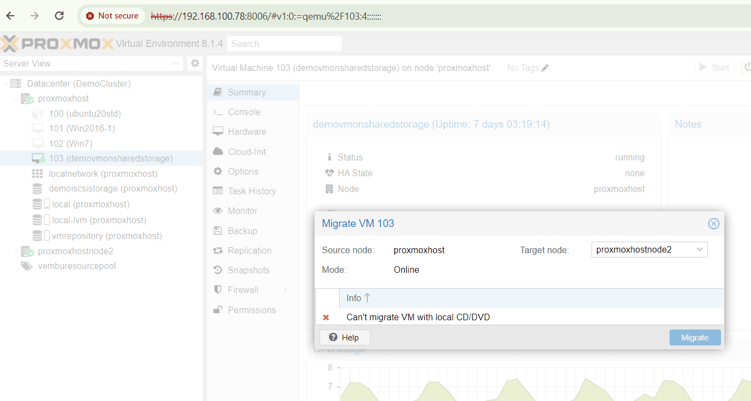
Task: Close the Migrate VM 103 dialog
Action: tap(713, 224)
